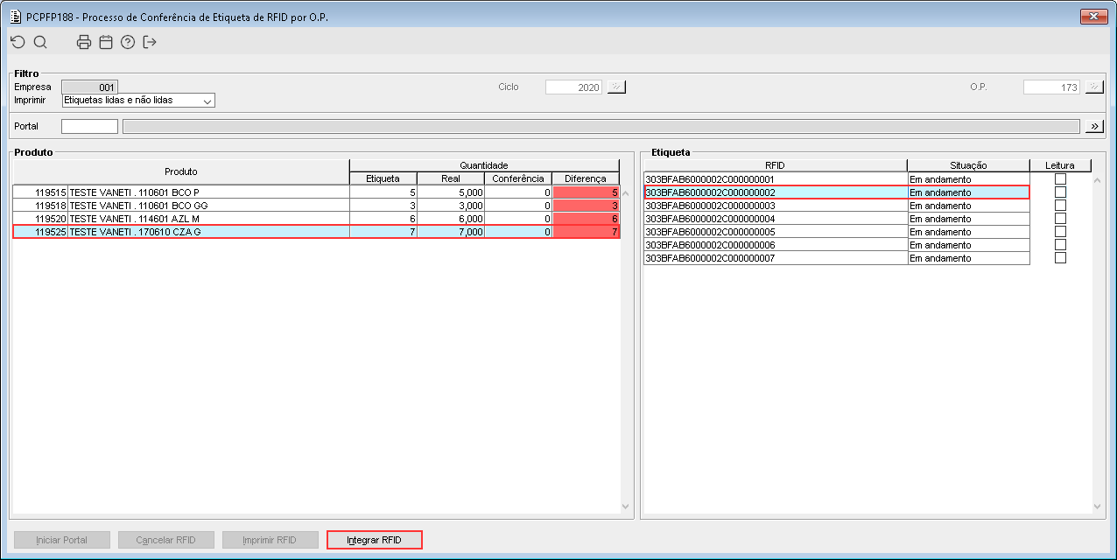Click the Leitura column header

pos(1060,165)
